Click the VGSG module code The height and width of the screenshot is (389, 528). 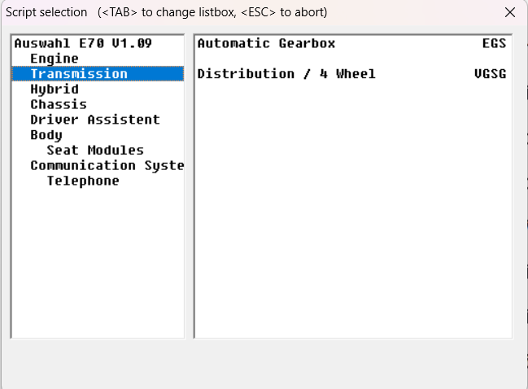[x=490, y=74]
